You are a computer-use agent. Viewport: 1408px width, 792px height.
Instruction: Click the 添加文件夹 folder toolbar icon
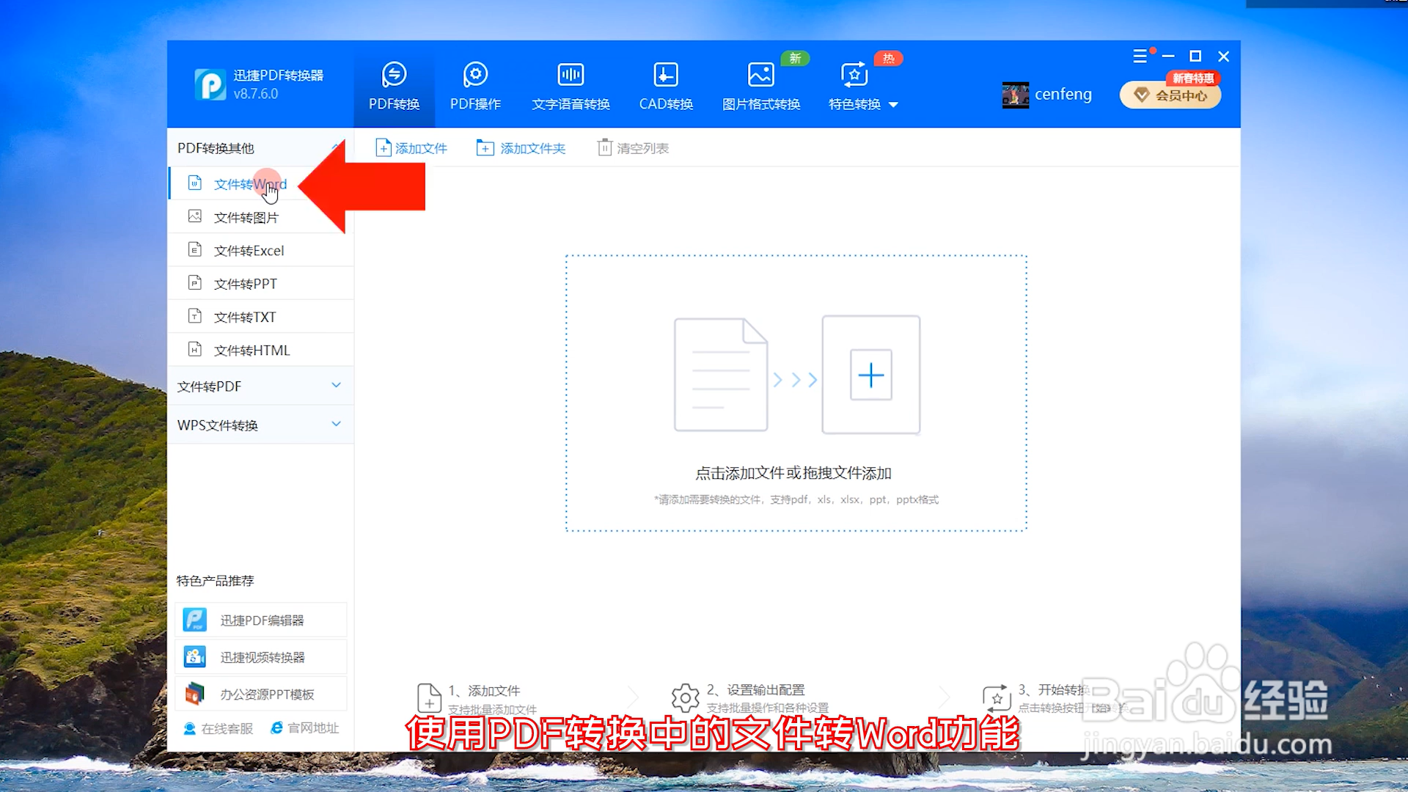485,147
